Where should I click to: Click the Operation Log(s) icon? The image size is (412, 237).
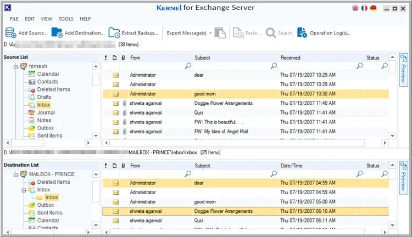pos(302,33)
